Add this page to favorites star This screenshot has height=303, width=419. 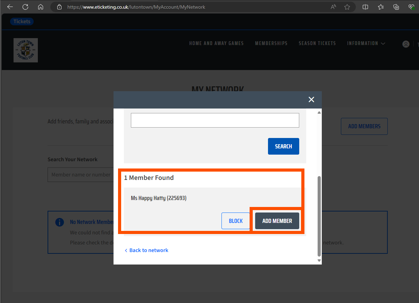pyautogui.click(x=347, y=7)
